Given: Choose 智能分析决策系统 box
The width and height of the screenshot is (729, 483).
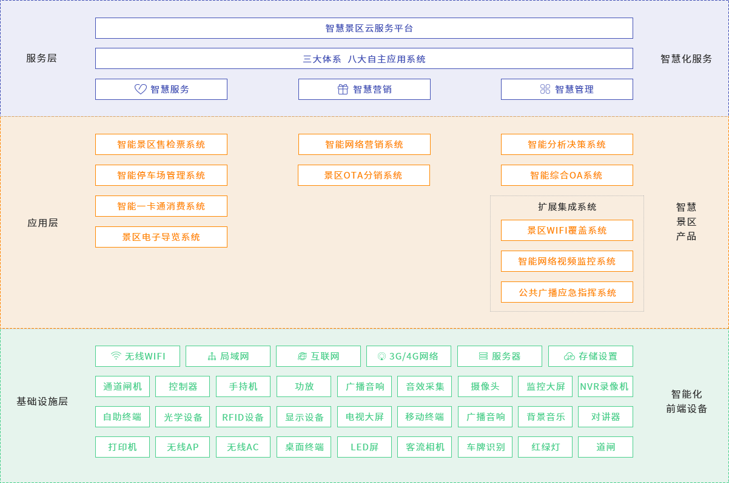Looking at the screenshot, I should click(x=566, y=144).
